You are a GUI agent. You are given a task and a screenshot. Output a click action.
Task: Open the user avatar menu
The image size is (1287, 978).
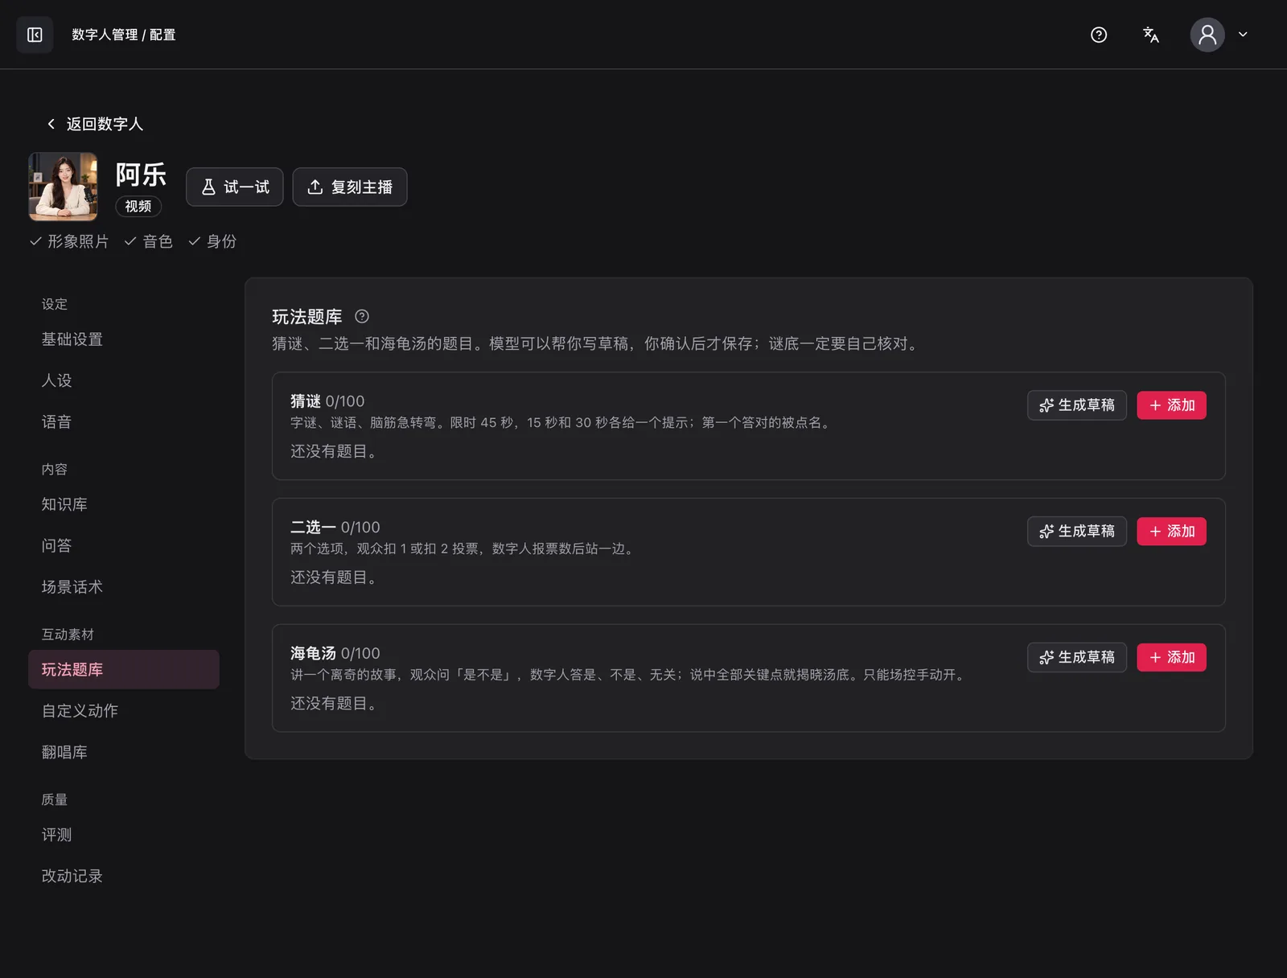tap(1207, 35)
